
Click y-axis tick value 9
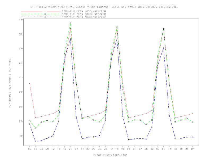coord(21,136)
